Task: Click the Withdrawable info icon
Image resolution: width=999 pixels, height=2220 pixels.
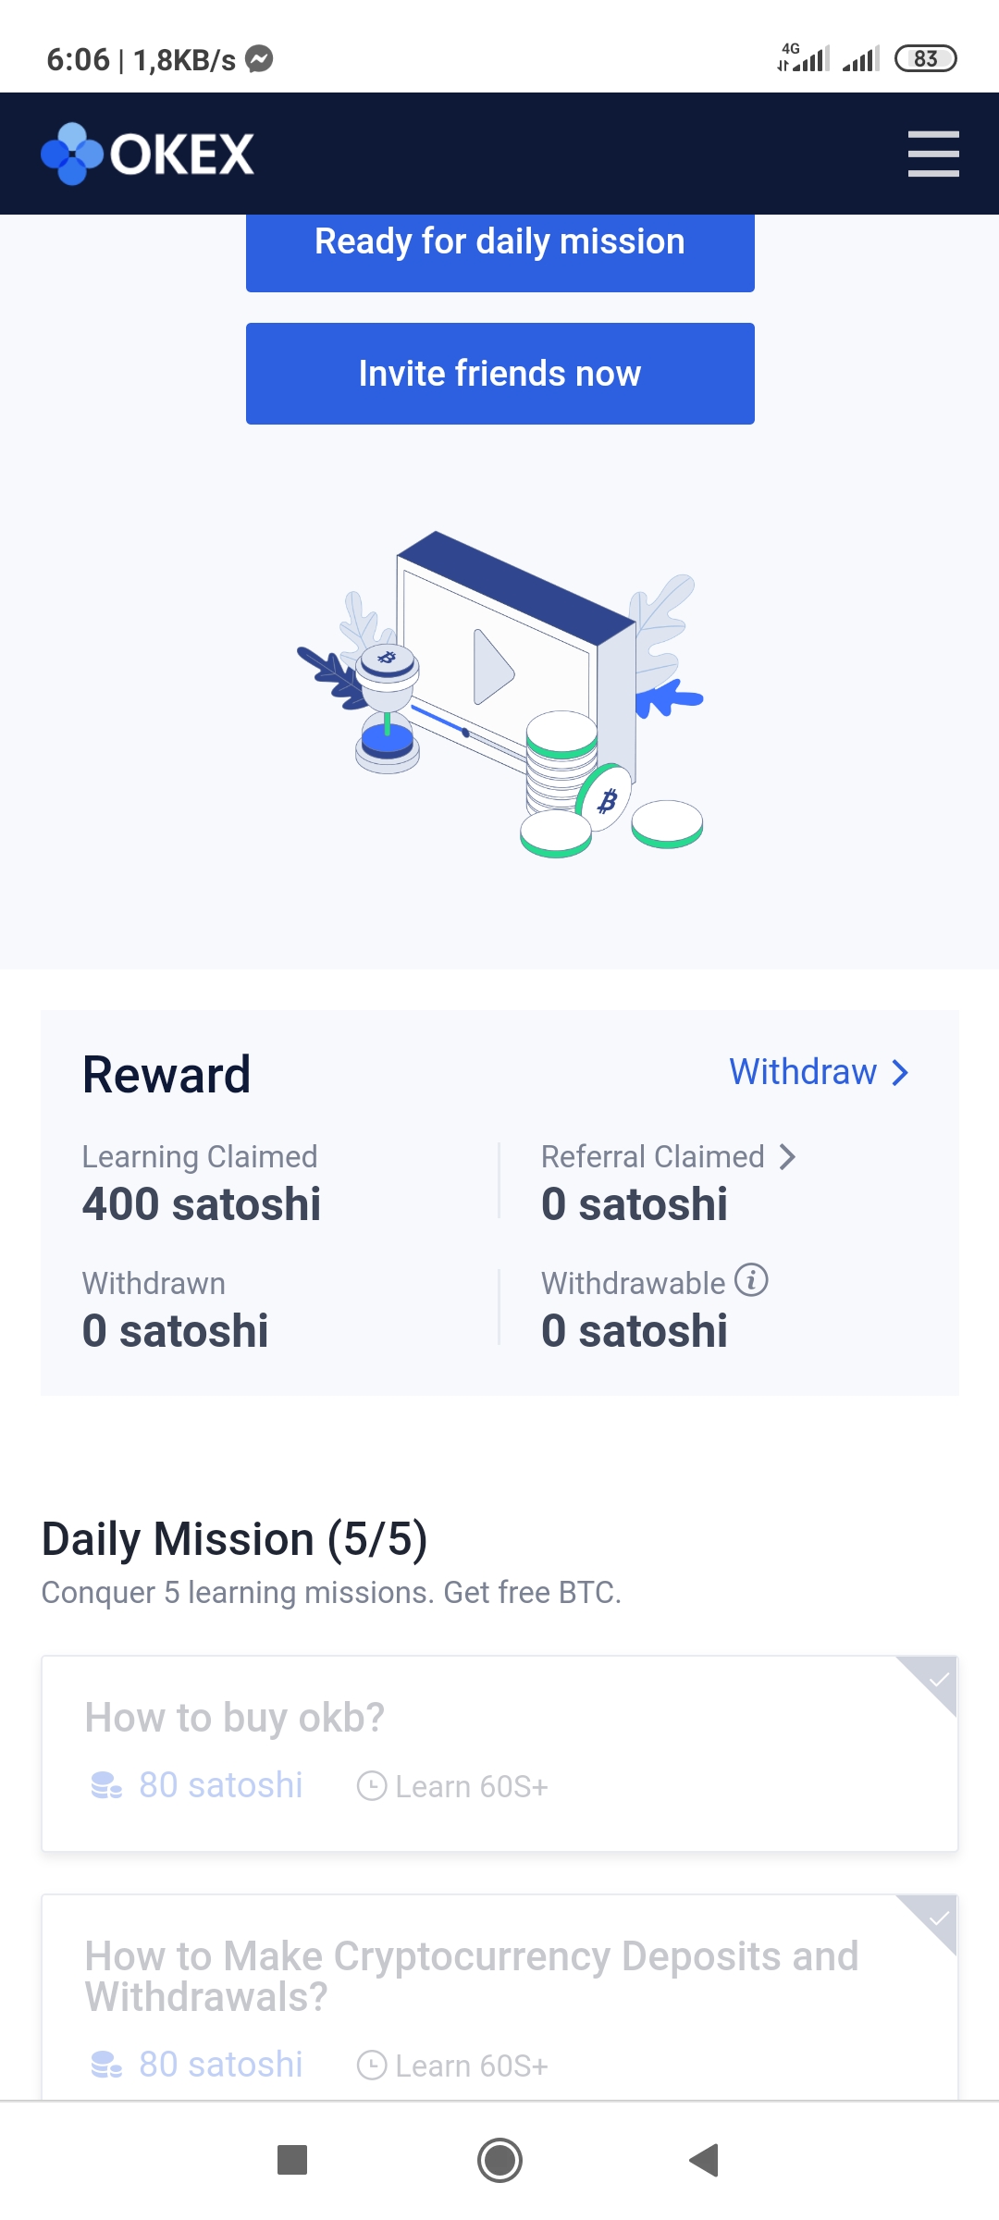Action: (x=751, y=1281)
